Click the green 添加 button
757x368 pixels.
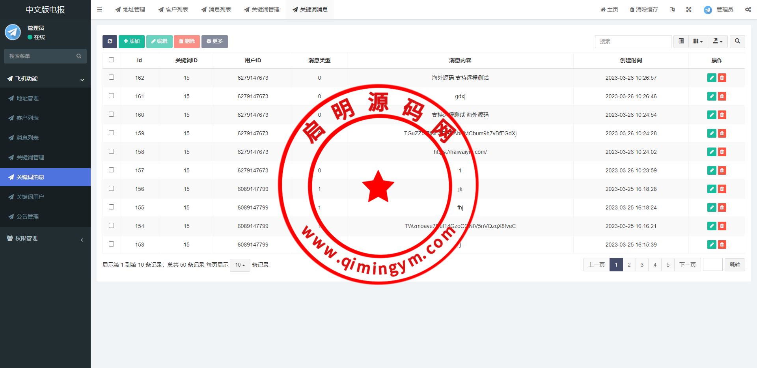coord(132,41)
